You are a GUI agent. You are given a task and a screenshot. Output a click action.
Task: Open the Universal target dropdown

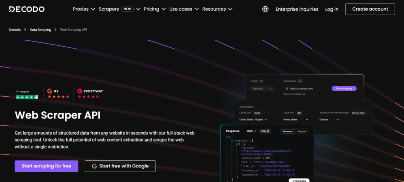tap(262, 88)
